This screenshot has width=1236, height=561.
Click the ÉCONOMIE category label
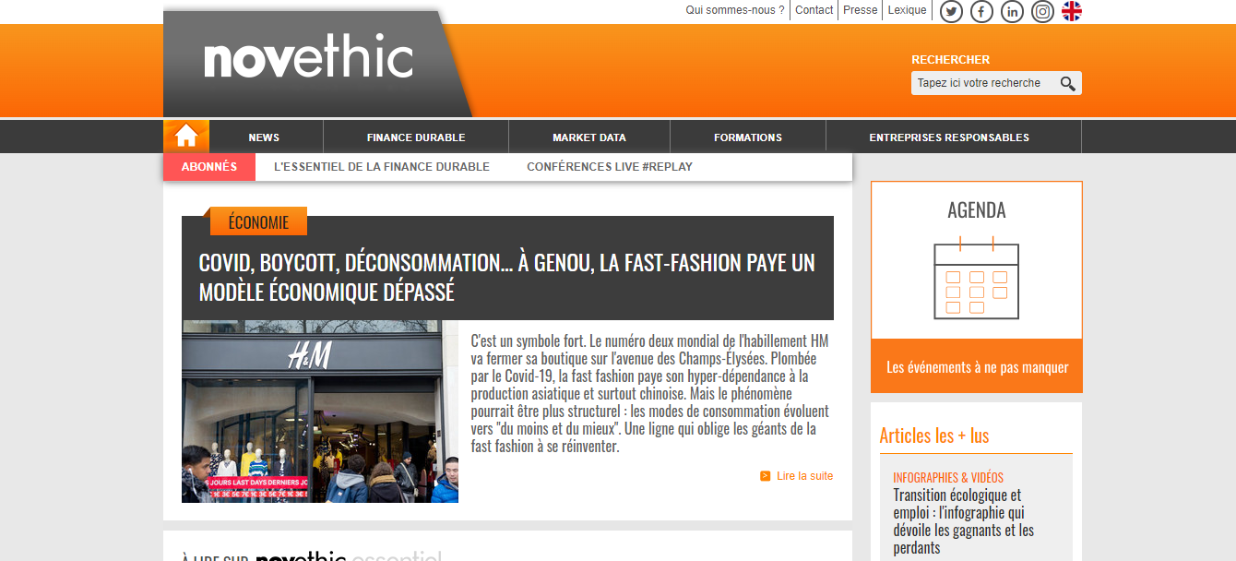258,222
